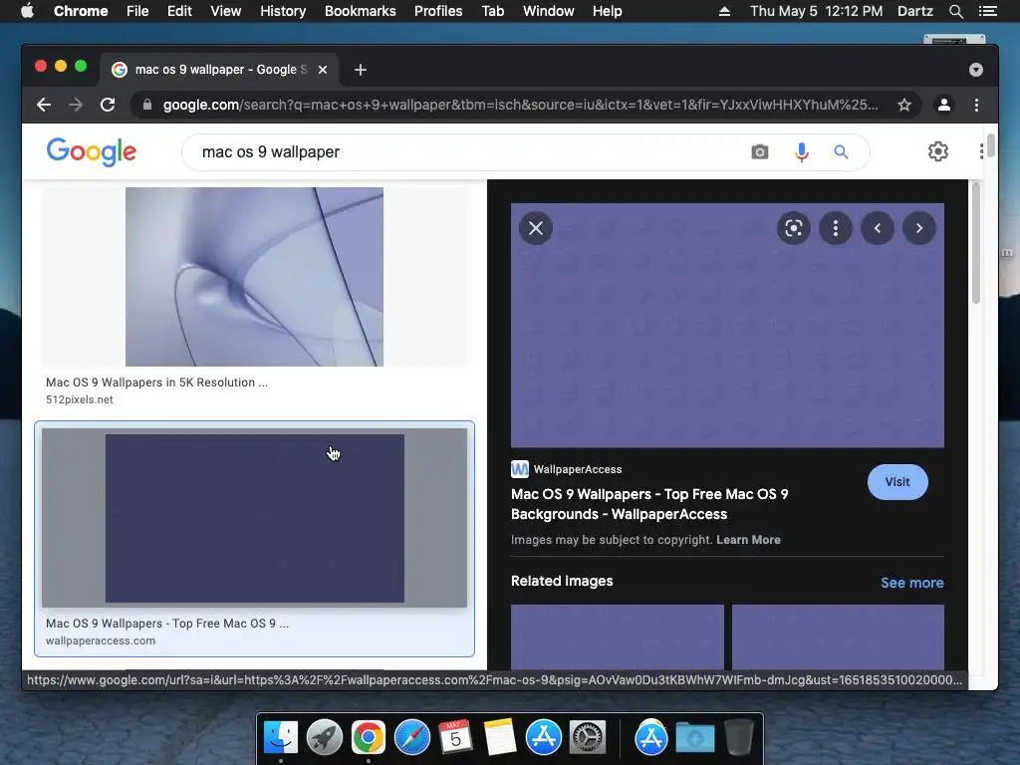The image size is (1020, 765).
Task: Open a new tab with the plus button
Action: click(361, 70)
